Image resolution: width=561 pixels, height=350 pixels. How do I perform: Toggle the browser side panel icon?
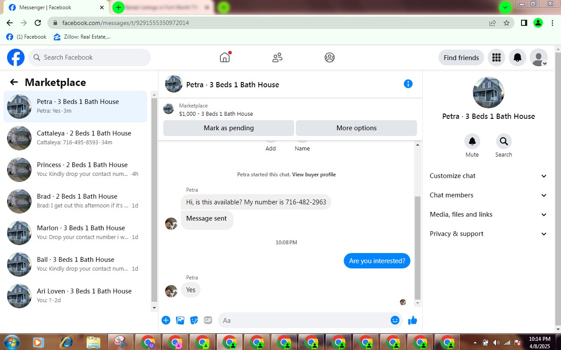point(524,23)
